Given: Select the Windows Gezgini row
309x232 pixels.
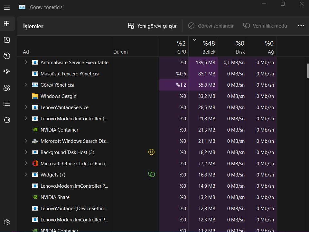Looking at the screenshot, I should click(147, 96).
